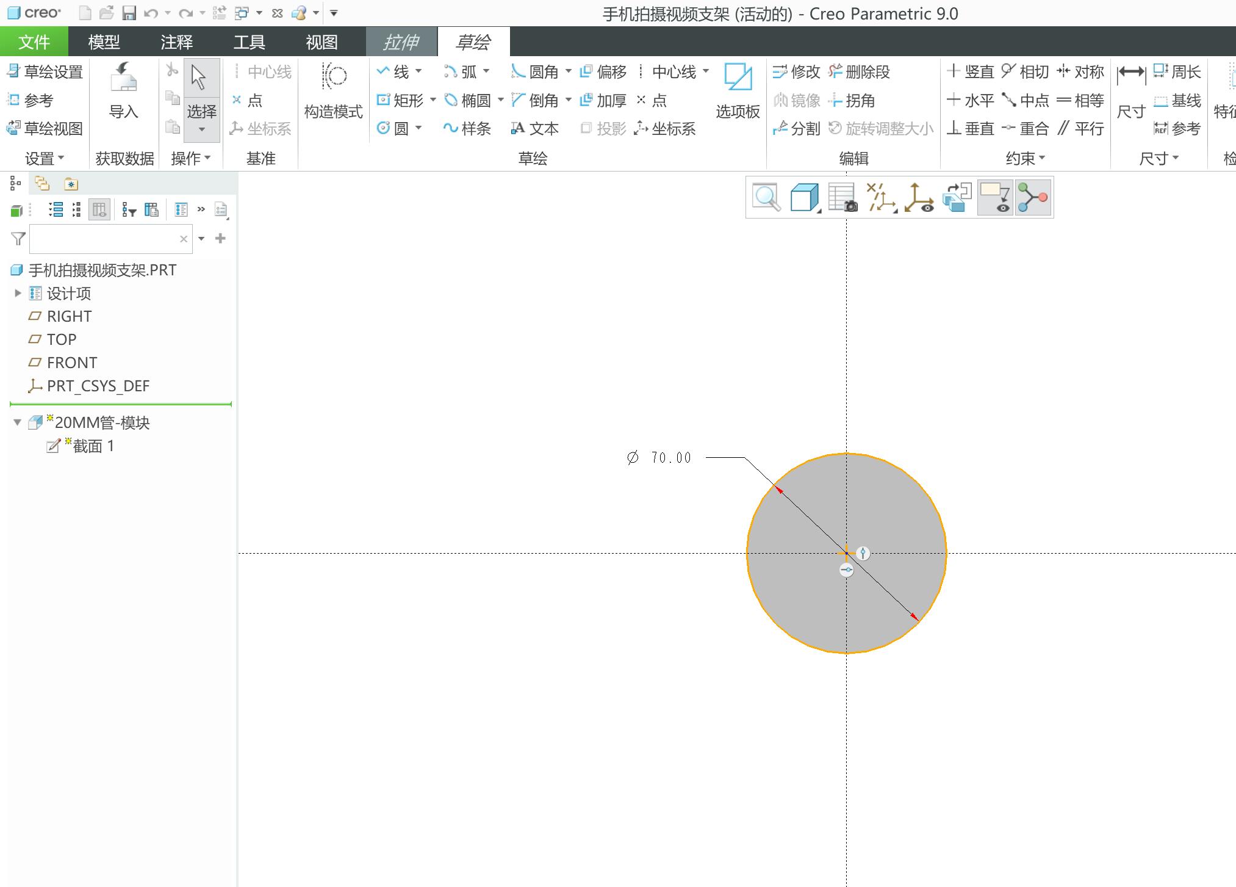Choose the Spline curve tool
The image size is (1236, 887).
tap(467, 128)
